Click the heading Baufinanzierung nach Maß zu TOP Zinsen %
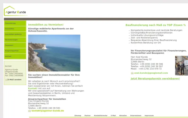 click(156, 25)
